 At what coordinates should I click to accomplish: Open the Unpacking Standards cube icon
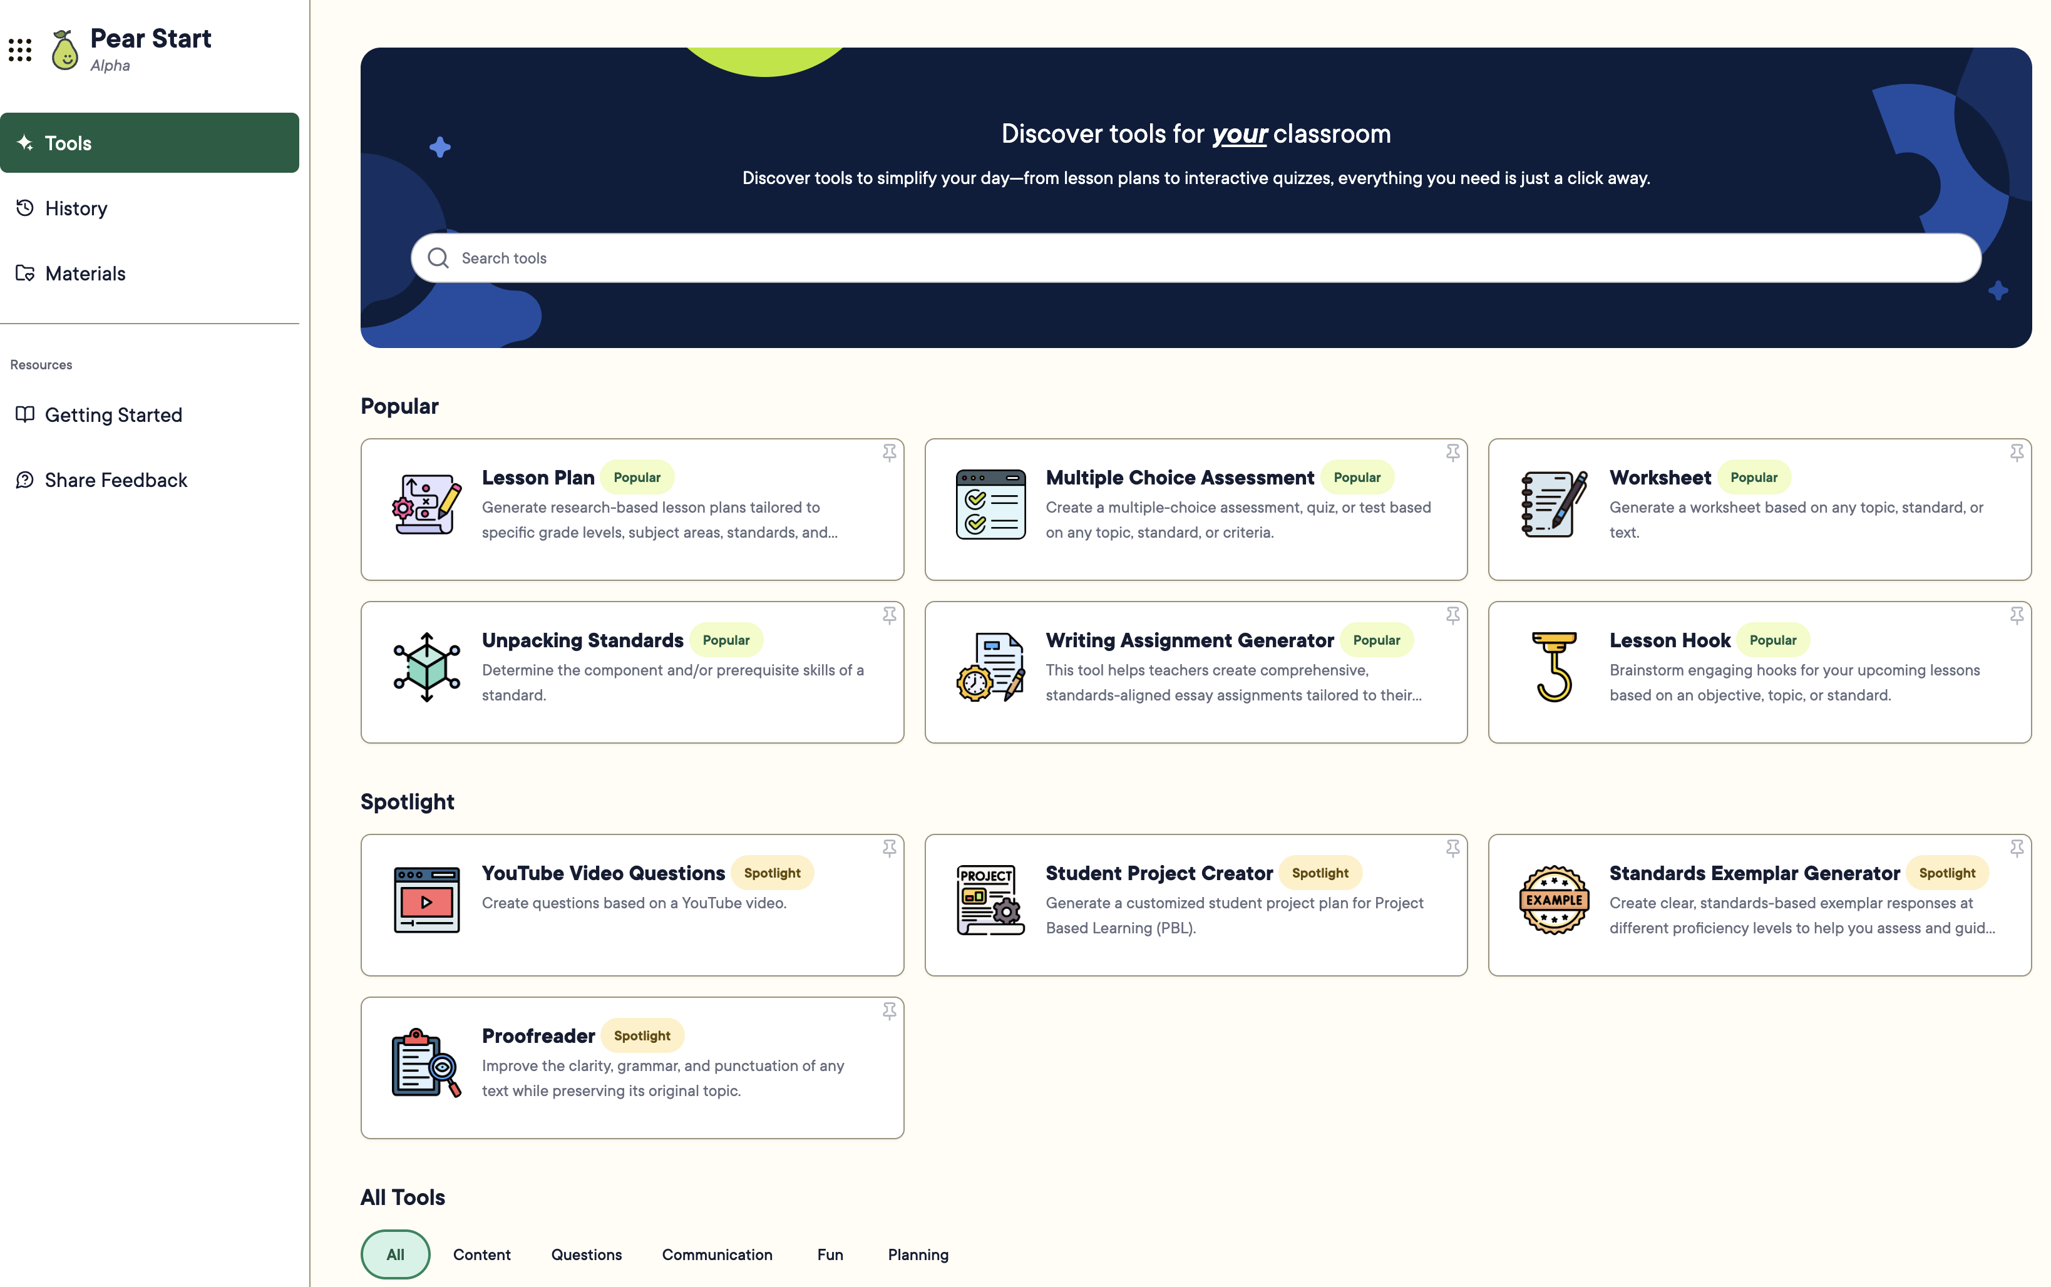tap(426, 668)
